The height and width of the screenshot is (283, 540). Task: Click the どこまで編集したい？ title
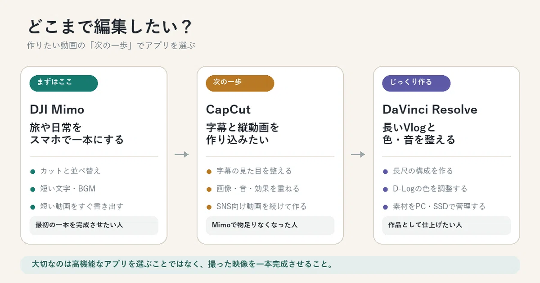point(110,27)
